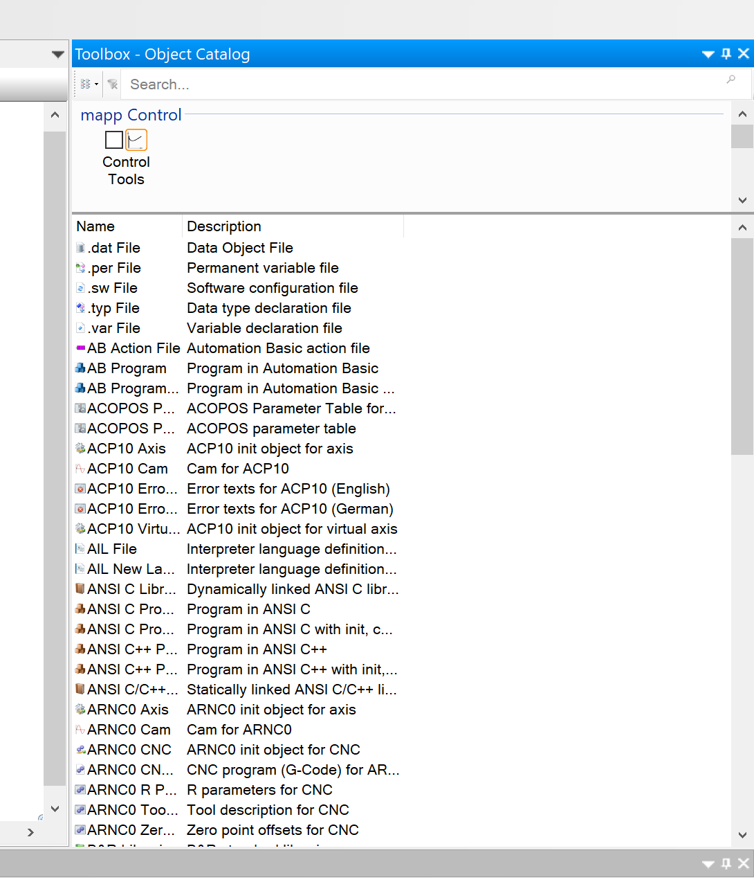This screenshot has height=882, width=754.
Task: Select 'Program in ANSI C' description
Action: click(248, 609)
